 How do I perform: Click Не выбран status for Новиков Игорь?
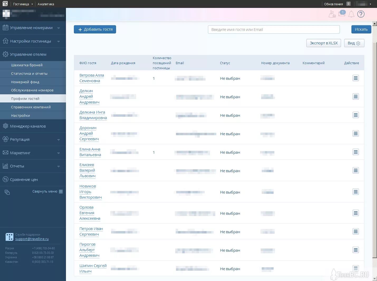click(230, 192)
